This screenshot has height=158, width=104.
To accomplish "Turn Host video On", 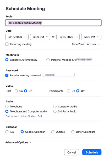I will point(16,91).
